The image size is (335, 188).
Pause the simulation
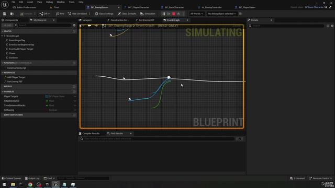(x=164, y=14)
